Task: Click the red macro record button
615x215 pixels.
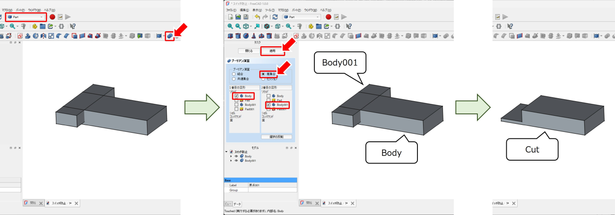Action: 329,17
